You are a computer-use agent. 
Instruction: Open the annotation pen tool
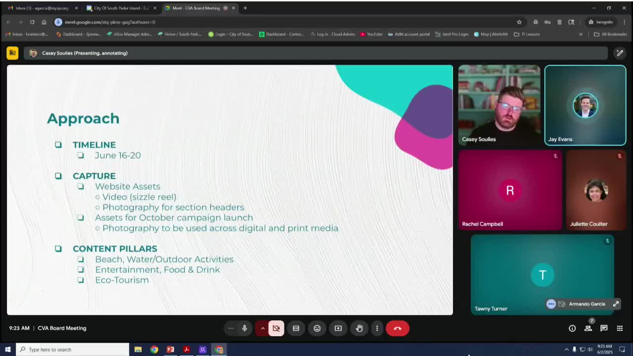620,53
